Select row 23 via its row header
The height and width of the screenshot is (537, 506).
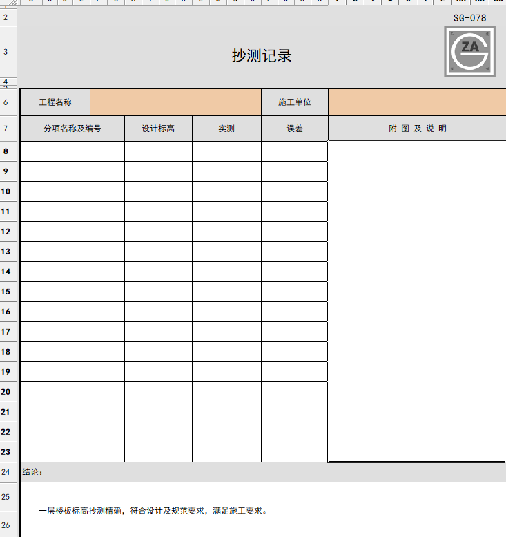click(x=8, y=452)
